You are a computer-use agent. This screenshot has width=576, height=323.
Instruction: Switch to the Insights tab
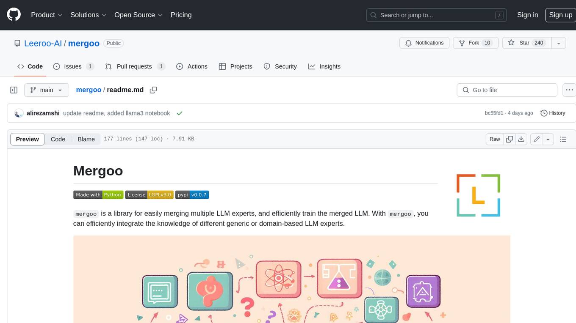click(x=324, y=66)
